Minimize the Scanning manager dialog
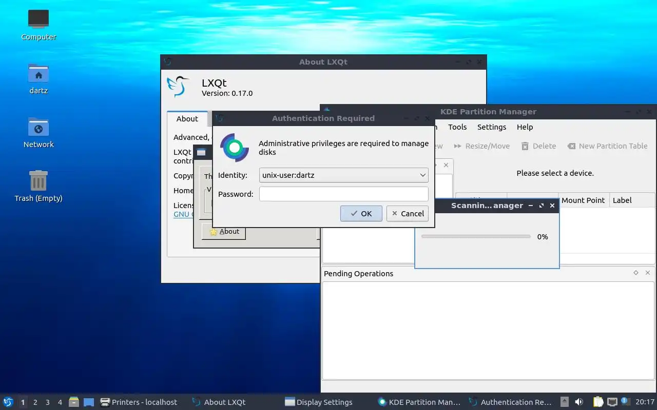The width and height of the screenshot is (657, 410). point(531,206)
